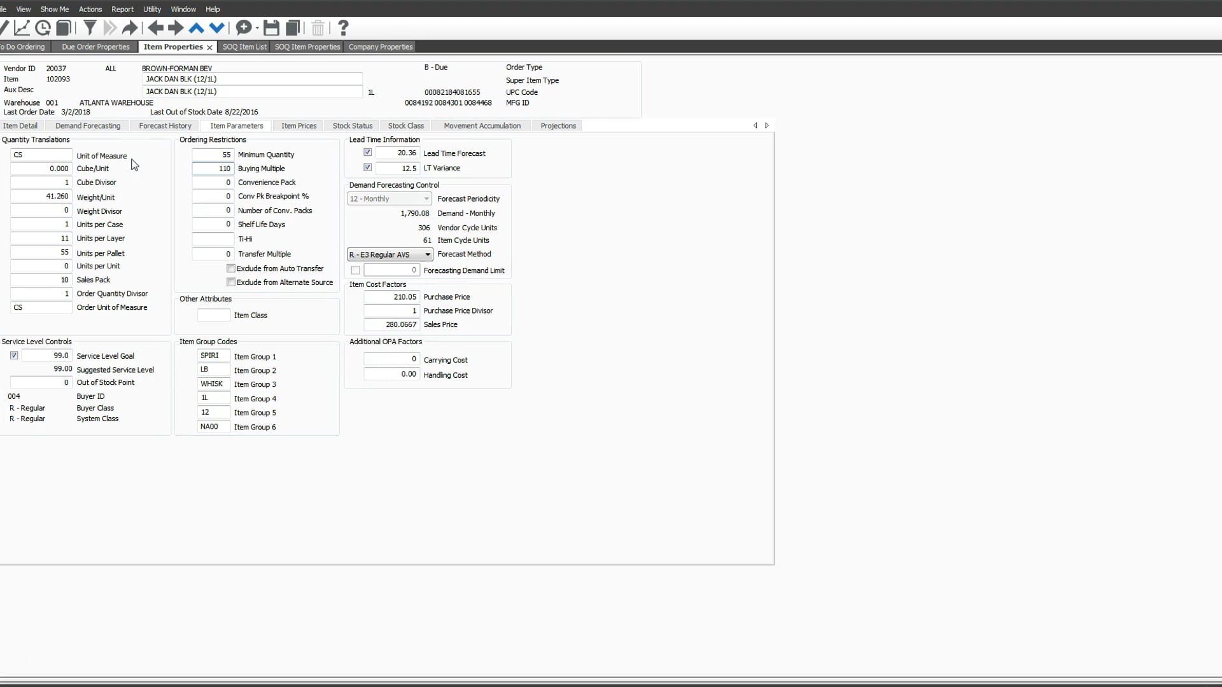Click the Due Order Properties button
Viewport: 1222px width, 687px height.
pos(95,46)
